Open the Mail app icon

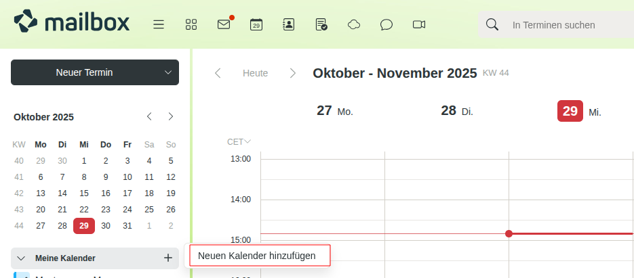point(224,24)
